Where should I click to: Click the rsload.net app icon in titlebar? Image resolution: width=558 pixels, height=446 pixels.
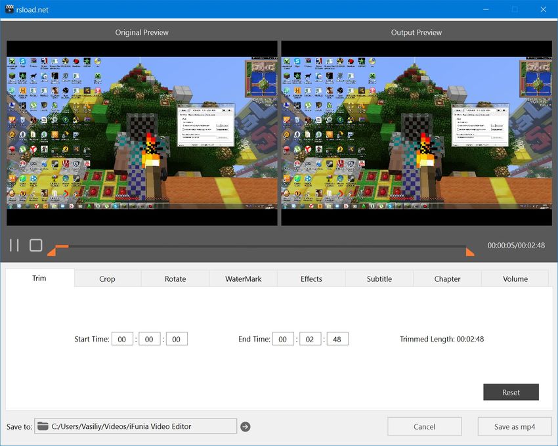click(x=9, y=9)
